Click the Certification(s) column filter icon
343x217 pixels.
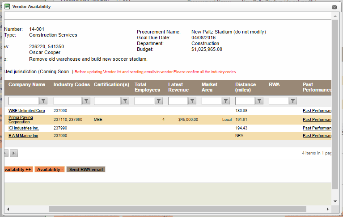coord(125,101)
